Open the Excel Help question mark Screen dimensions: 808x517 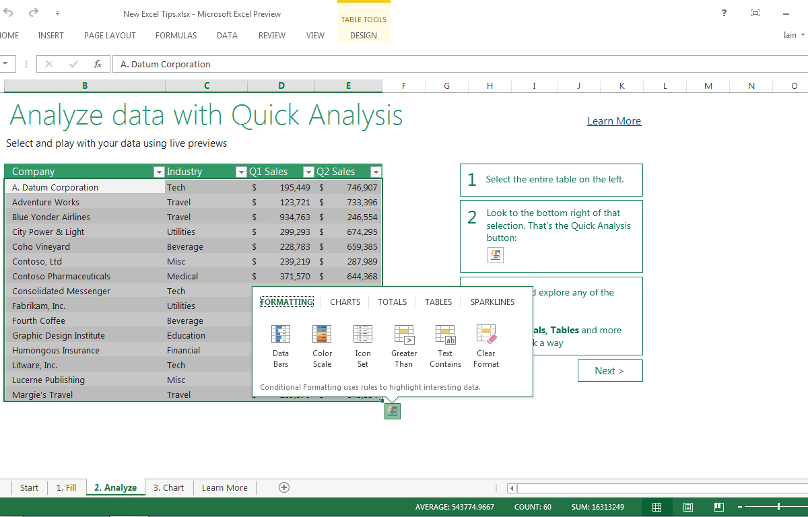coord(724,13)
